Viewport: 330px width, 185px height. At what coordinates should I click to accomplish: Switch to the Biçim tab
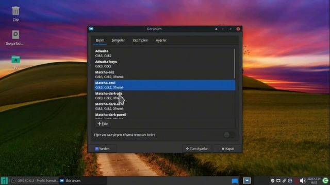pyautogui.click(x=100, y=40)
